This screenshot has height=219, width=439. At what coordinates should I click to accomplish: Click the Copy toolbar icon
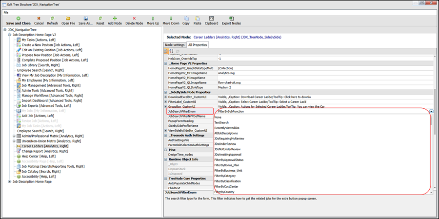click(x=186, y=19)
